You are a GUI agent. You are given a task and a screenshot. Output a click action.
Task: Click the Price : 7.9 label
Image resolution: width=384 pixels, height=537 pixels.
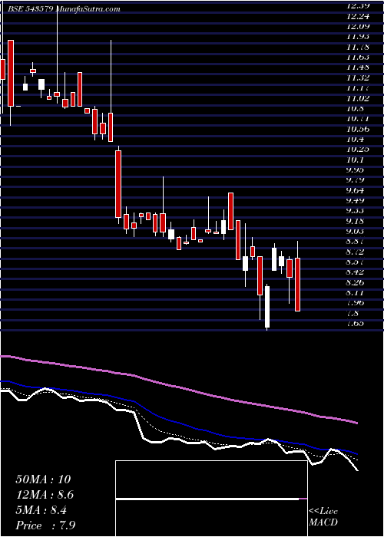(x=45, y=525)
